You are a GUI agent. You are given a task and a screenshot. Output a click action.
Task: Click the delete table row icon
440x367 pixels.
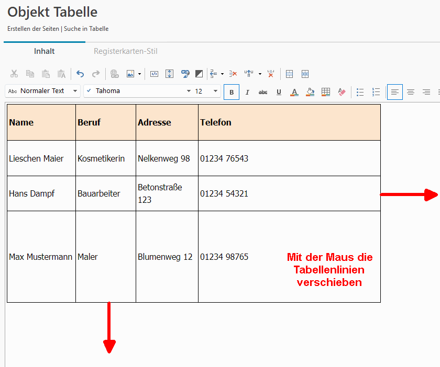point(234,74)
